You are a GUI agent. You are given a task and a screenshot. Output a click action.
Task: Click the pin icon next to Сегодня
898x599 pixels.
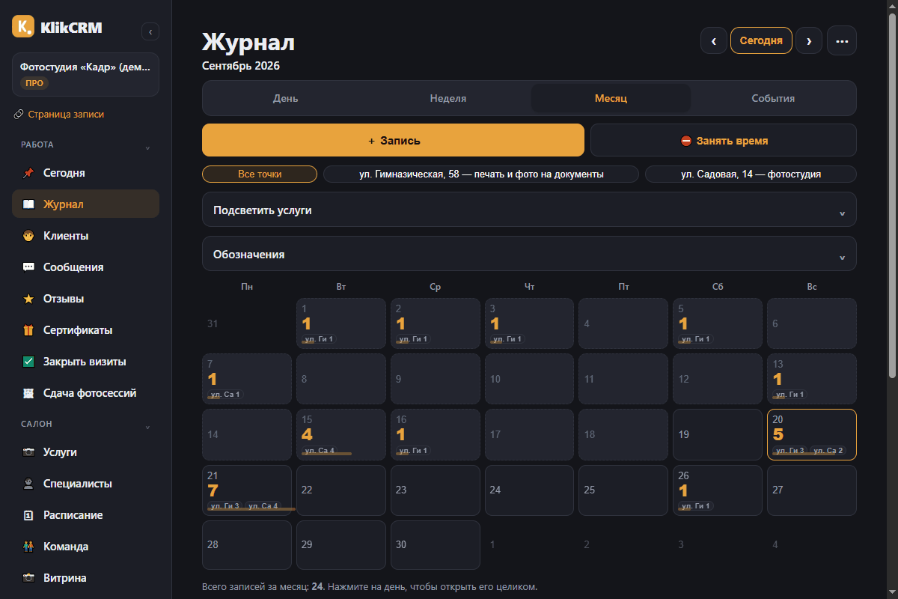point(28,173)
